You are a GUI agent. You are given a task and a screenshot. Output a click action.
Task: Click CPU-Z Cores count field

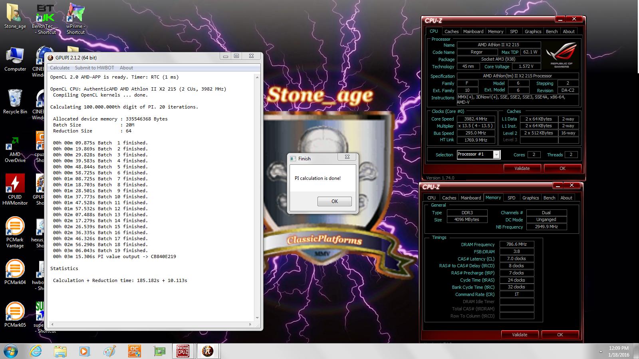(x=534, y=154)
